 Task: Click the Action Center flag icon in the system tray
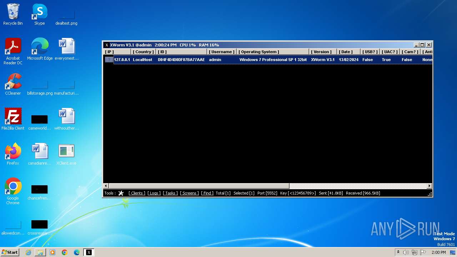423,252
